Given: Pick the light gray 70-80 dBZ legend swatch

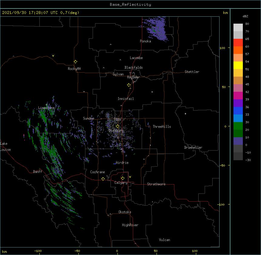Looking at the screenshot, I should click(238, 27).
